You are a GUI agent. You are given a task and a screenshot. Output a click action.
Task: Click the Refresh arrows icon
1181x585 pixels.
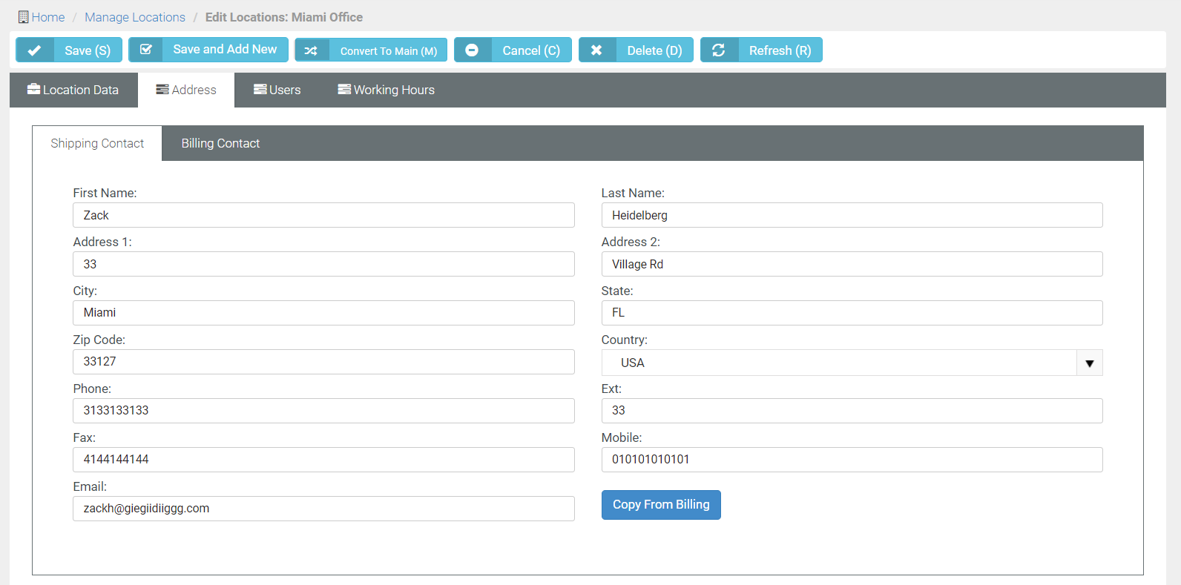pos(718,50)
